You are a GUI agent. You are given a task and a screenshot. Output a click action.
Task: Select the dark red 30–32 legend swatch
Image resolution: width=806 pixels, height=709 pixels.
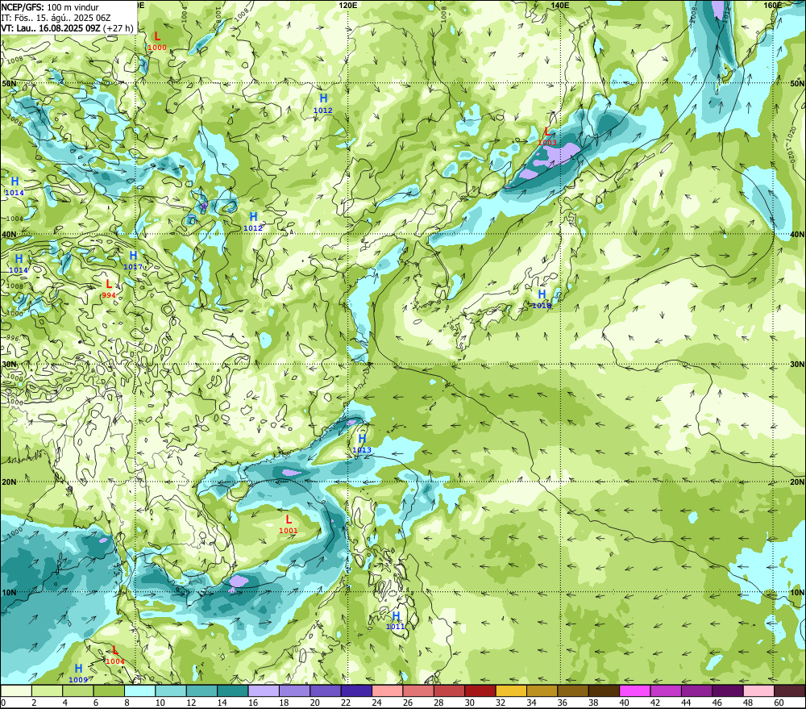pyautogui.click(x=480, y=691)
